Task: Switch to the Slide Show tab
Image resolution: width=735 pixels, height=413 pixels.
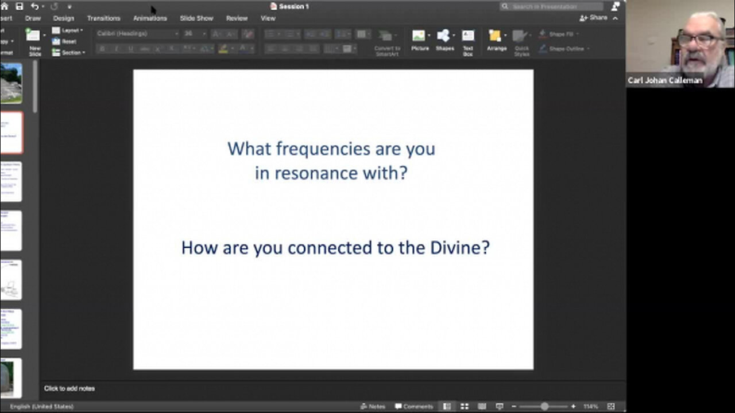Action: coord(196,18)
